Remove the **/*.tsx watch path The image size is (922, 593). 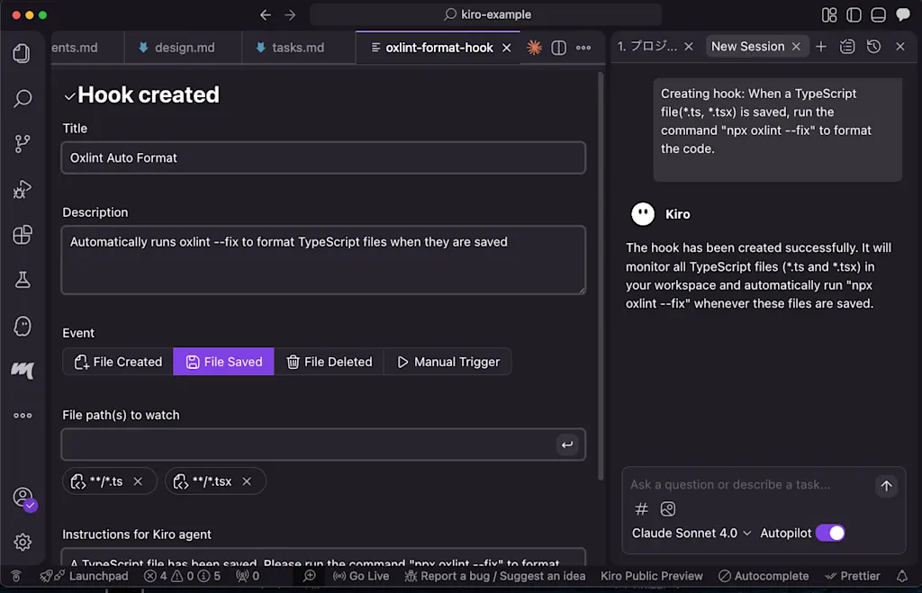(247, 481)
